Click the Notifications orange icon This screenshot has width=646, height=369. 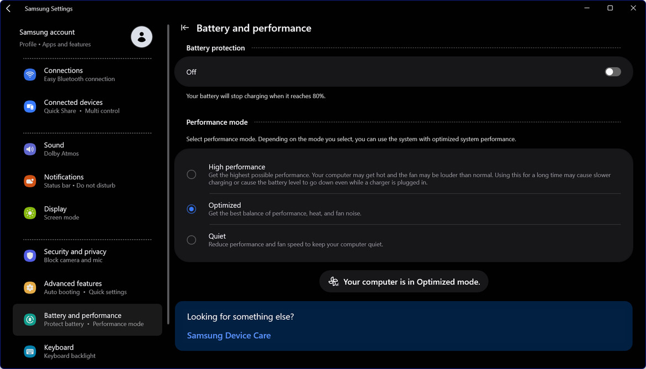pyautogui.click(x=30, y=181)
